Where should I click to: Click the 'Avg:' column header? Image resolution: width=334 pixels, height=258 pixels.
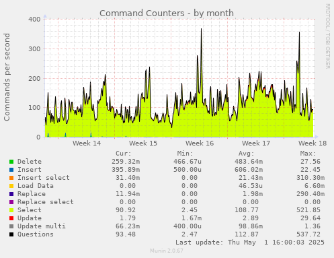247,154
